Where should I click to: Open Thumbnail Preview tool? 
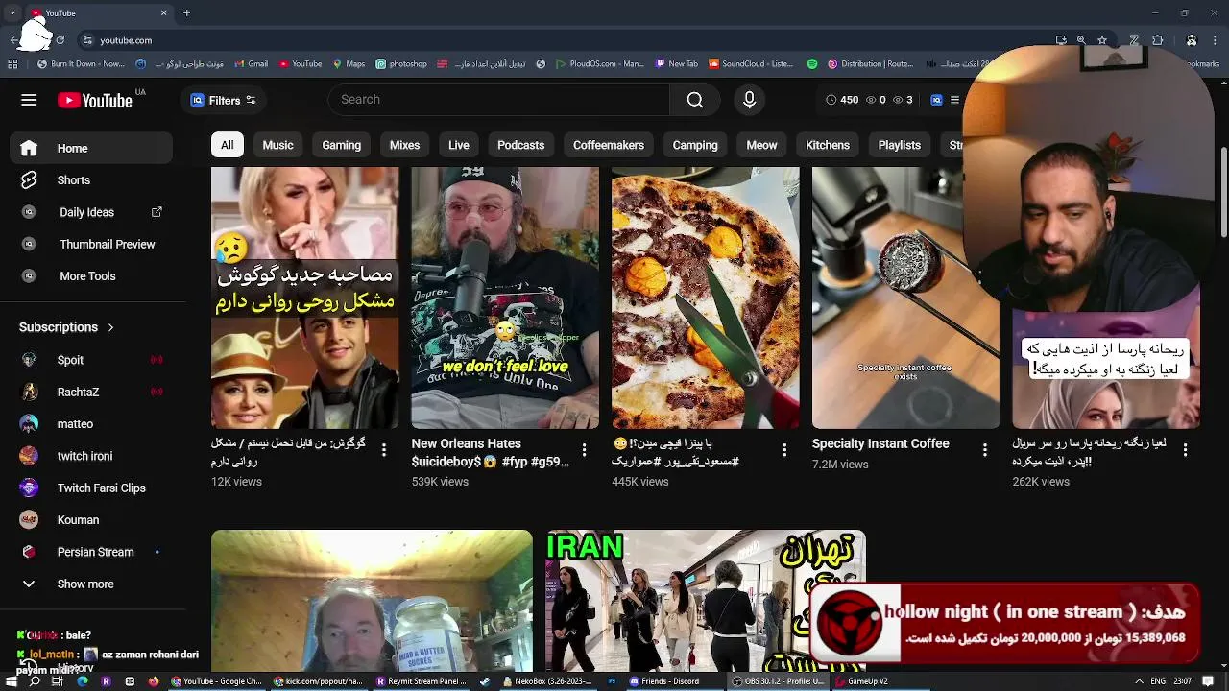(x=91, y=244)
